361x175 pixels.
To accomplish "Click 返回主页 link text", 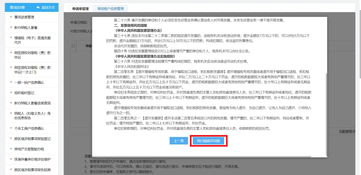I will point(48,7).
